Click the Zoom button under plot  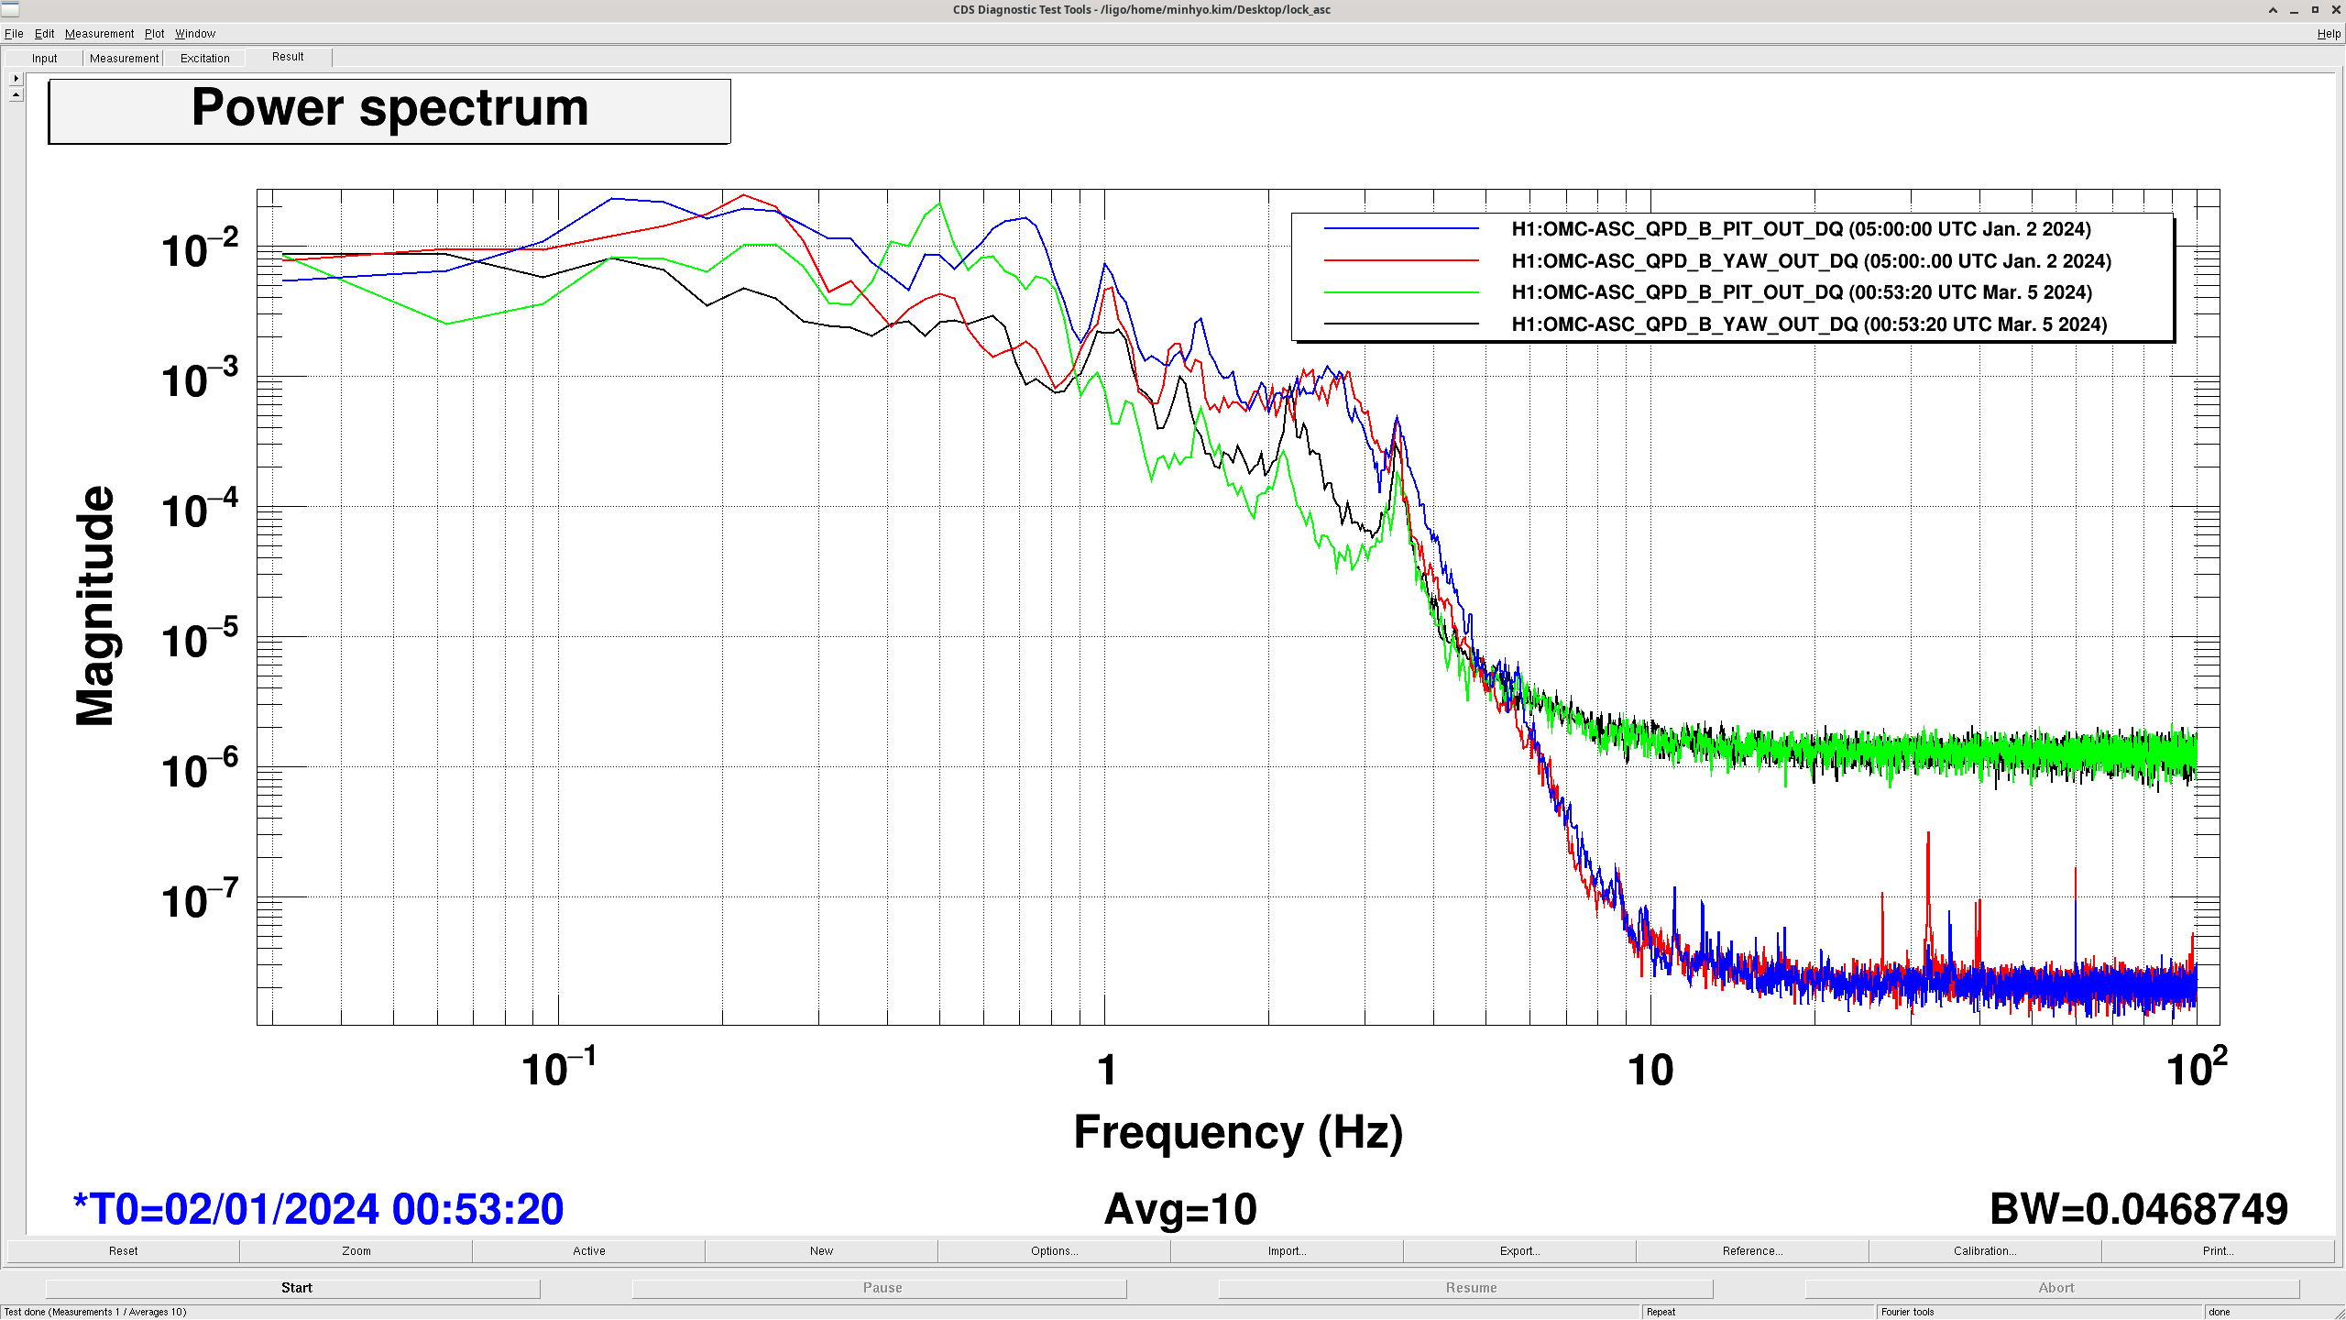tap(356, 1250)
